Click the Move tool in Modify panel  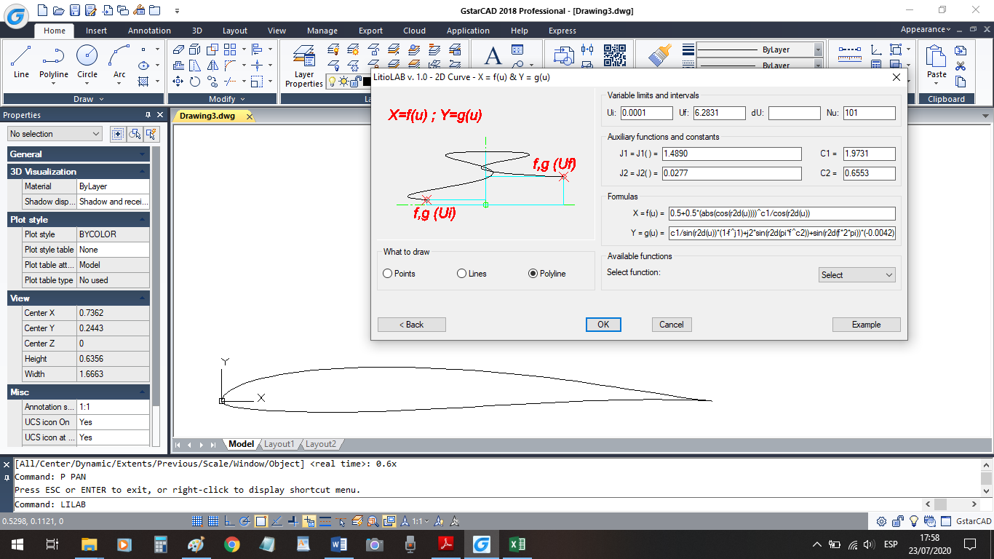click(178, 82)
